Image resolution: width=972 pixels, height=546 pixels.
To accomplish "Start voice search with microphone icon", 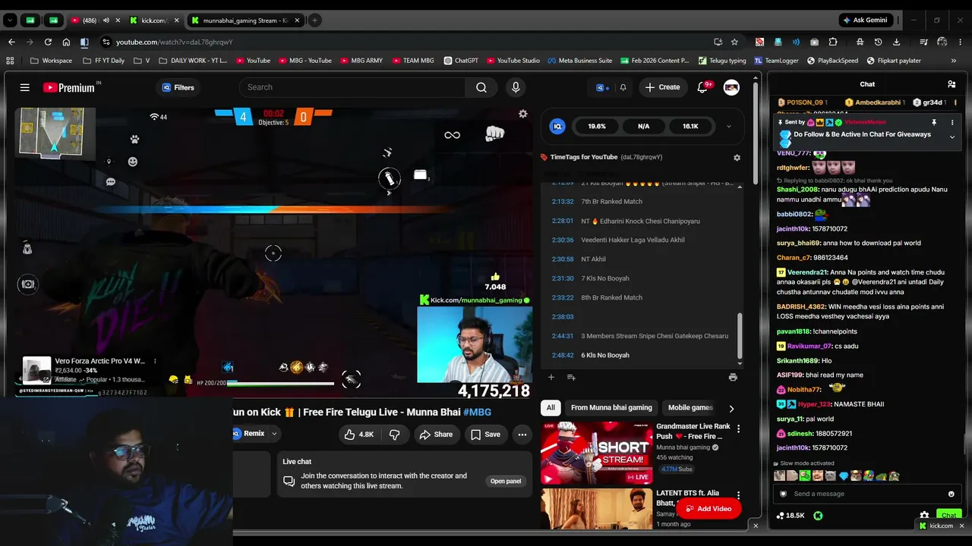I will pyautogui.click(x=516, y=87).
